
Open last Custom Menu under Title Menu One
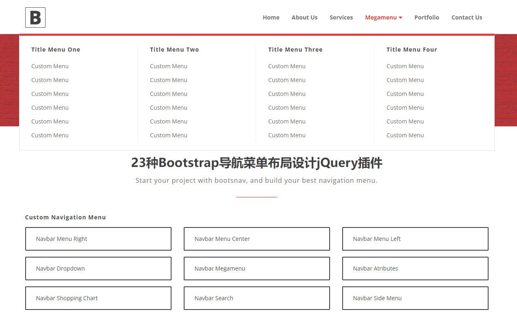tap(50, 135)
